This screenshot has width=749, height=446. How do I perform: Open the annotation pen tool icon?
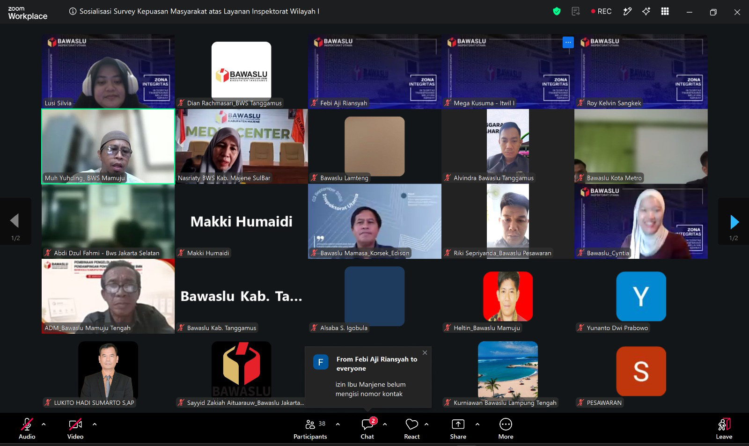coord(627,12)
